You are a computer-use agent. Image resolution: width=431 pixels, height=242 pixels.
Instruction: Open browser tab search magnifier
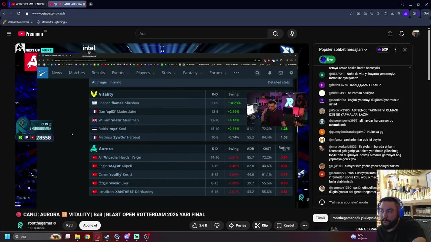click(402, 4)
